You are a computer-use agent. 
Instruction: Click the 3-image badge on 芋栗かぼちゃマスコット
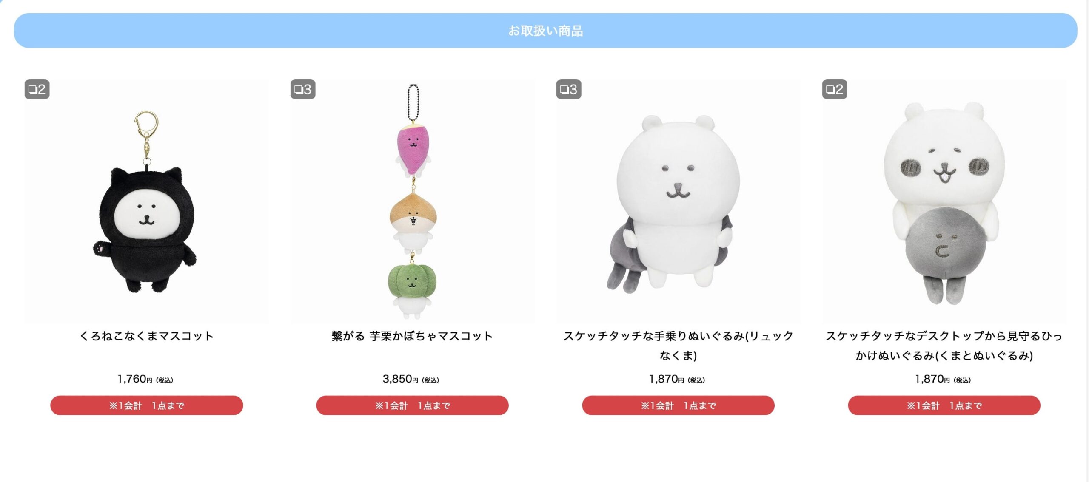(x=303, y=89)
